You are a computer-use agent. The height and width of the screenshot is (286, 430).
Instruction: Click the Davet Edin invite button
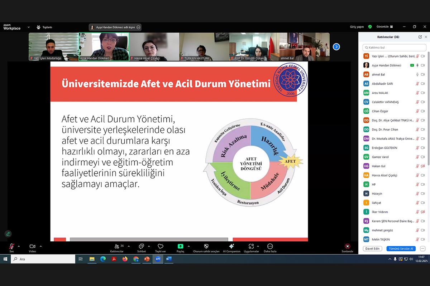point(373,248)
